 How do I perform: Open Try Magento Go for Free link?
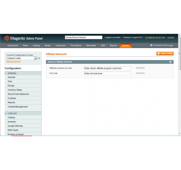pyautogui.click(x=155, y=37)
